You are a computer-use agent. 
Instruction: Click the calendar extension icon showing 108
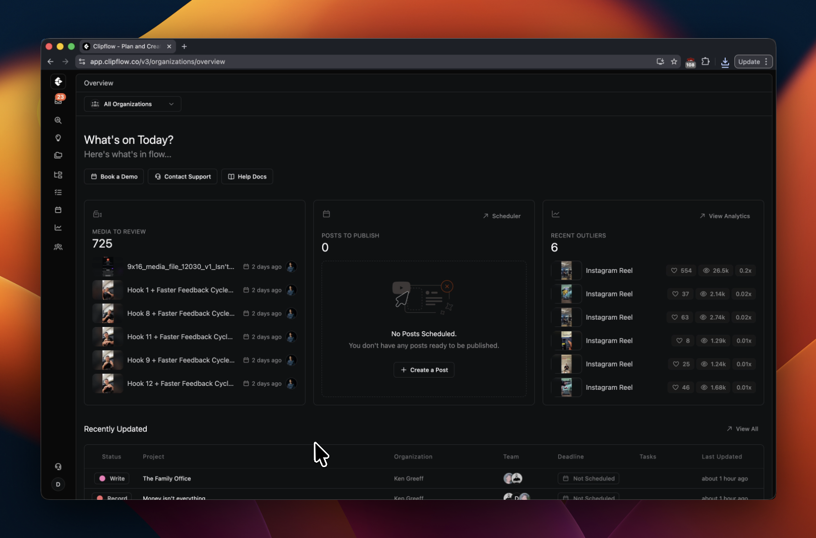[x=690, y=62]
